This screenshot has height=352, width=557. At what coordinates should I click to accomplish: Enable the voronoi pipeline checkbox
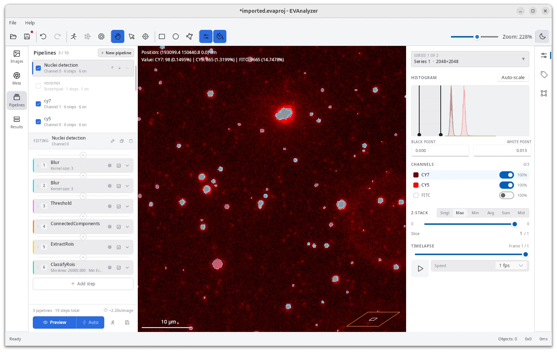38,86
